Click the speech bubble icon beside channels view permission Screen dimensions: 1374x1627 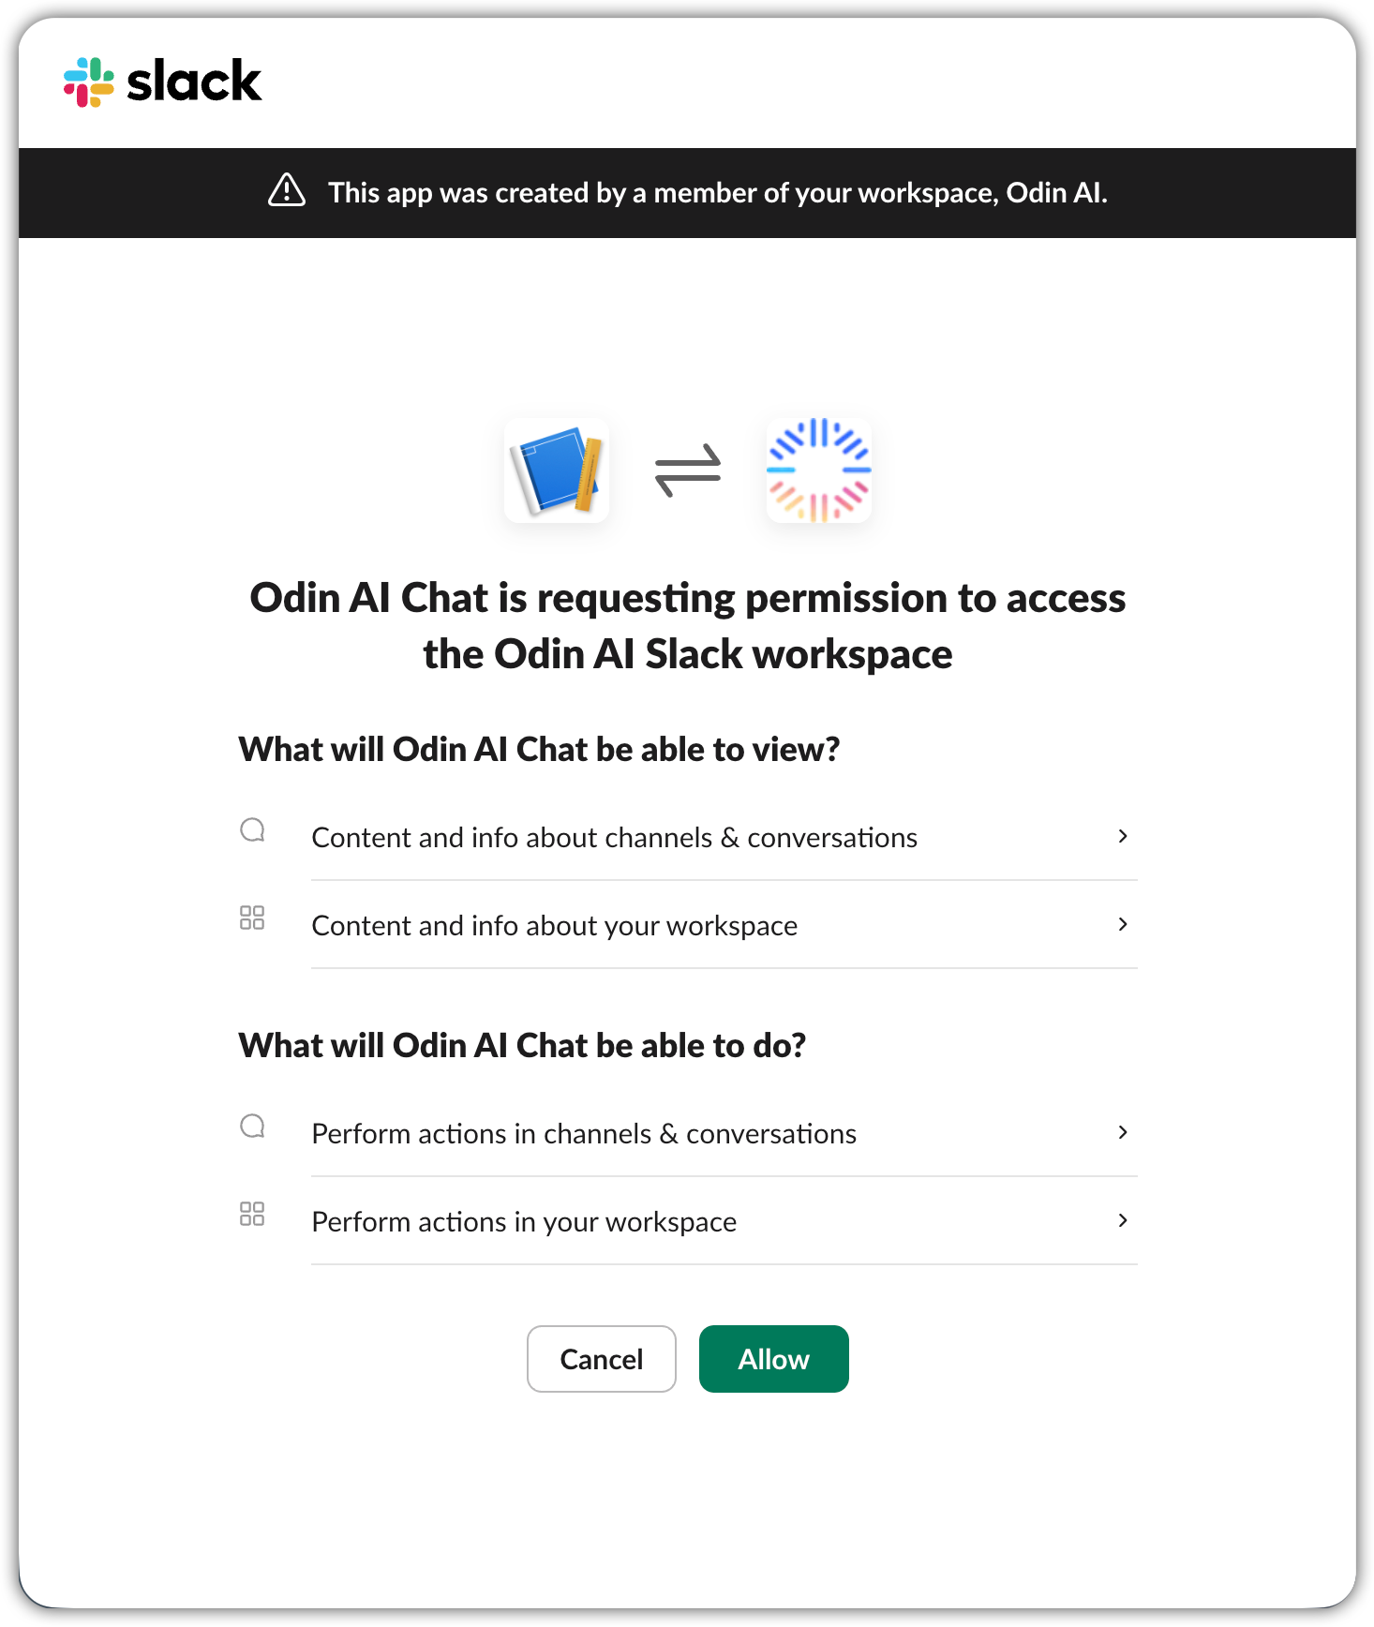pos(251,831)
